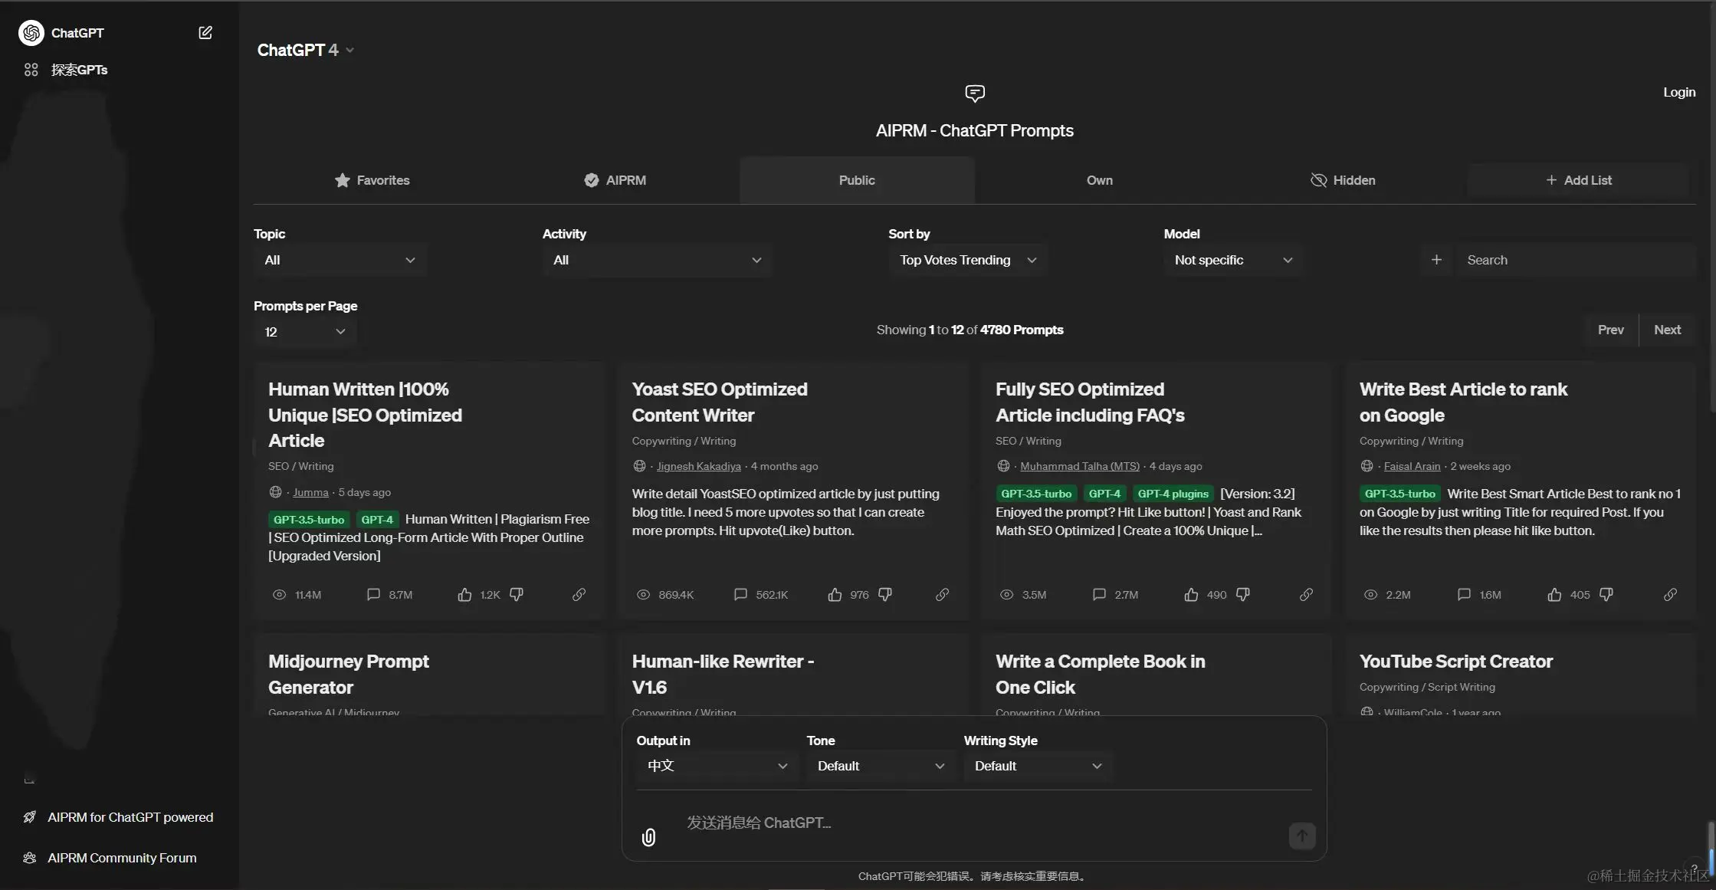
Task: Click the Next page button
Action: coord(1667,330)
